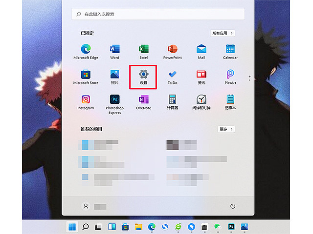This screenshot has width=313, height=234.
Task: Open Microsoft Edge from pinned apps
Action: 86,52
